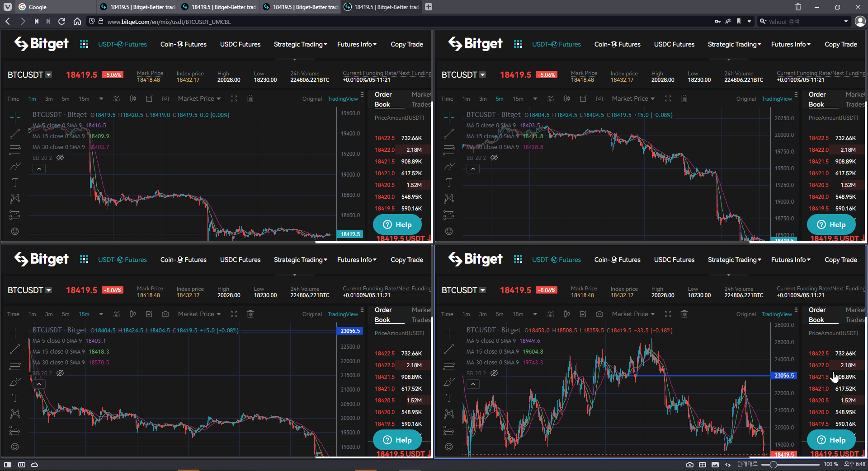Select text tool in bottom-right pane chart

(x=449, y=398)
